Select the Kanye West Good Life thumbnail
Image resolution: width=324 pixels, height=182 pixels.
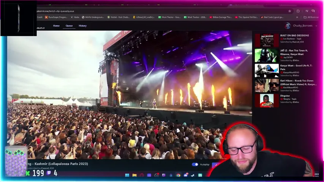click(267, 71)
